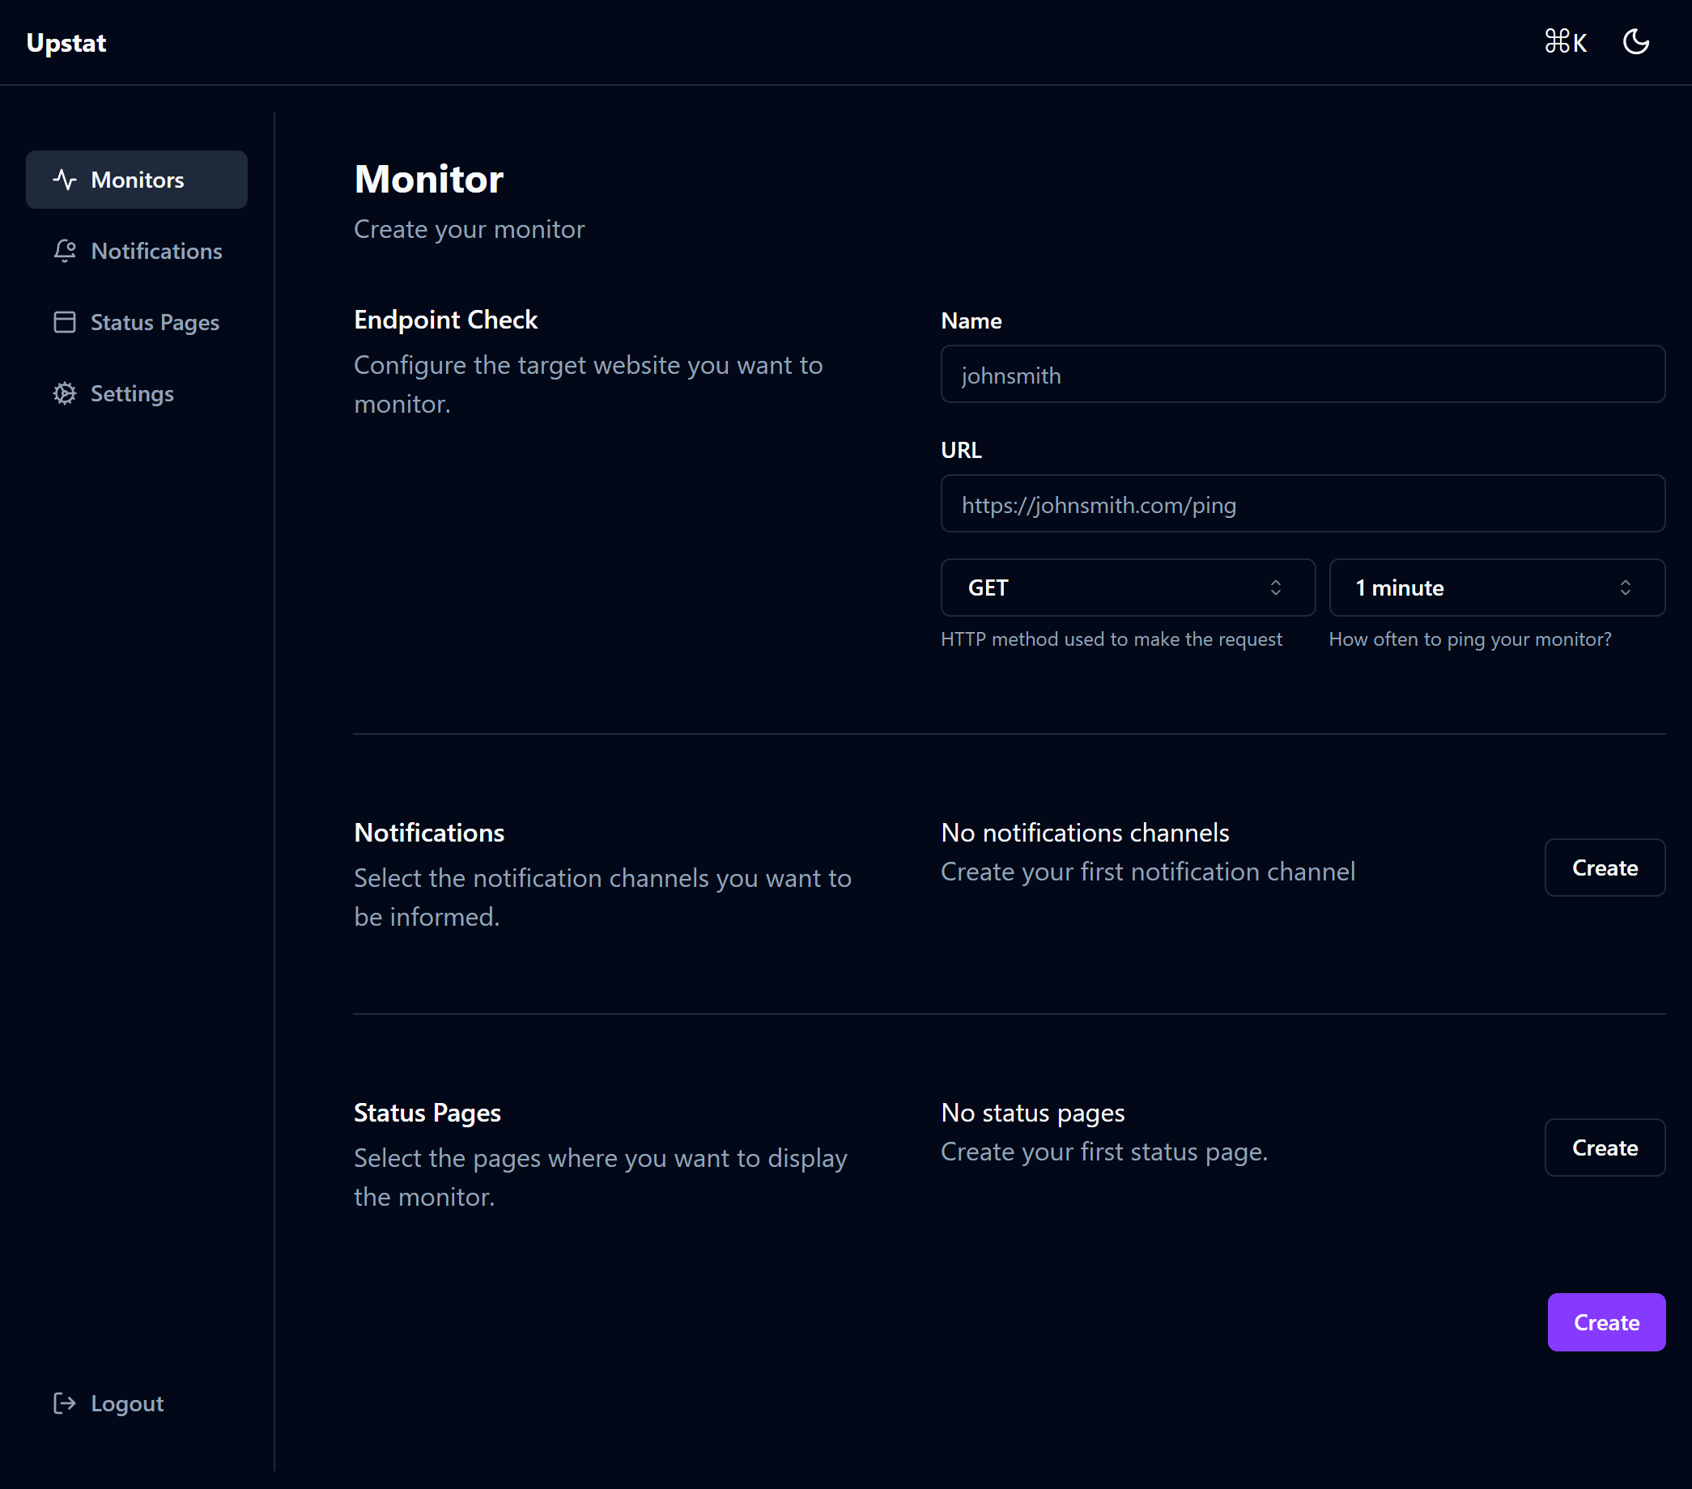Click the Logout arrow icon
Image resolution: width=1692 pixels, height=1489 pixels.
pyautogui.click(x=65, y=1403)
